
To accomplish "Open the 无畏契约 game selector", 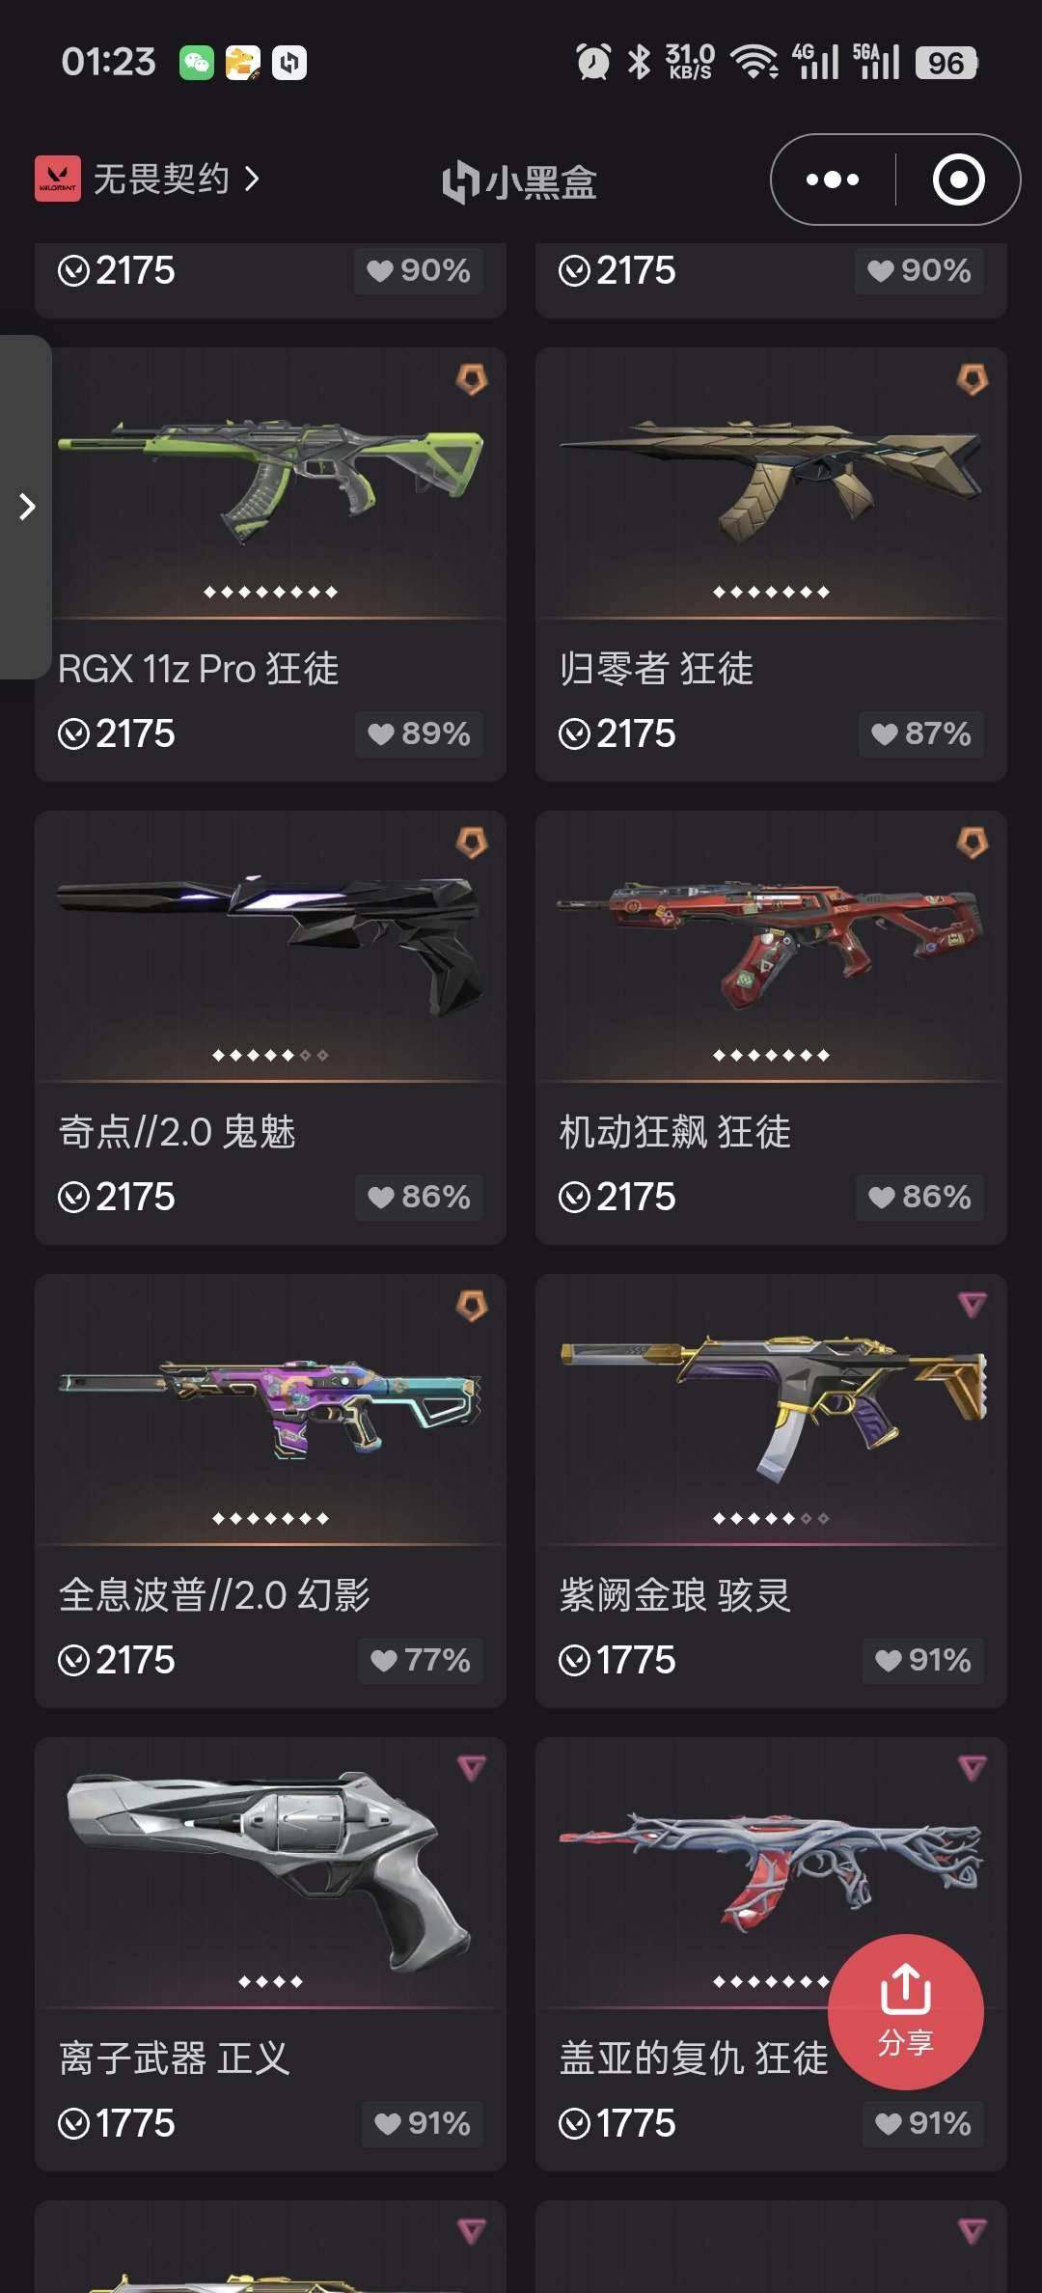I will 148,179.
